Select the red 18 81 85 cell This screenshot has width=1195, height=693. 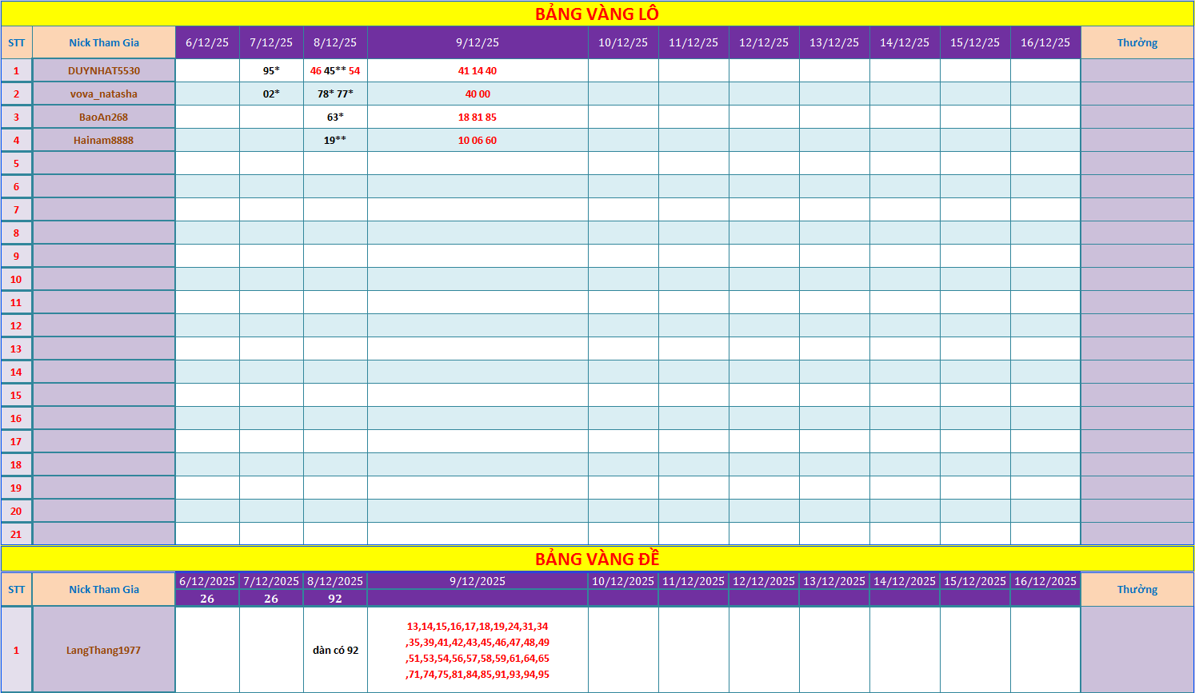click(x=478, y=117)
